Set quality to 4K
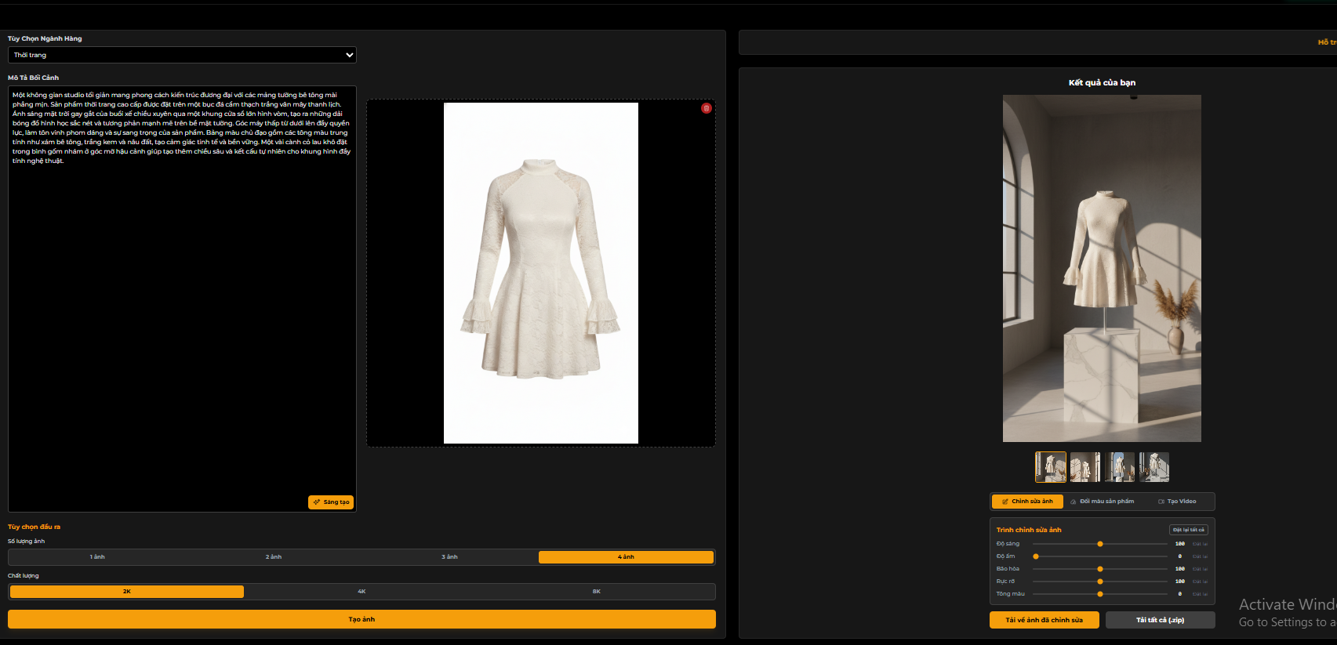Image resolution: width=1337 pixels, height=645 pixels. (361, 592)
